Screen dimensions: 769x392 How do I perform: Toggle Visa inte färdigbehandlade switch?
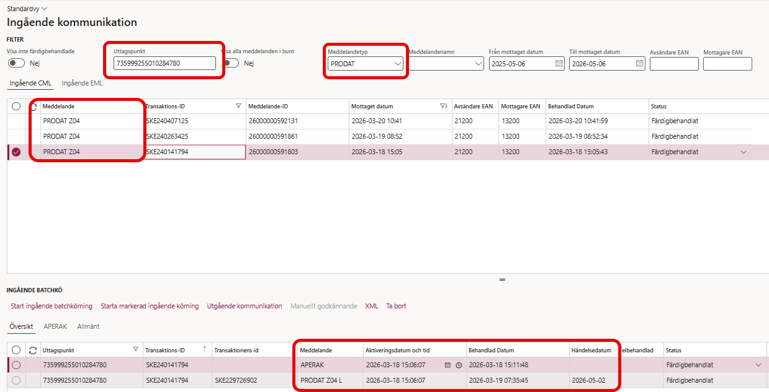pyautogui.click(x=17, y=63)
